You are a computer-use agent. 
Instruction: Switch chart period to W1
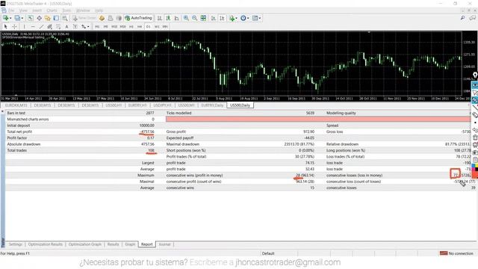(x=156, y=27)
